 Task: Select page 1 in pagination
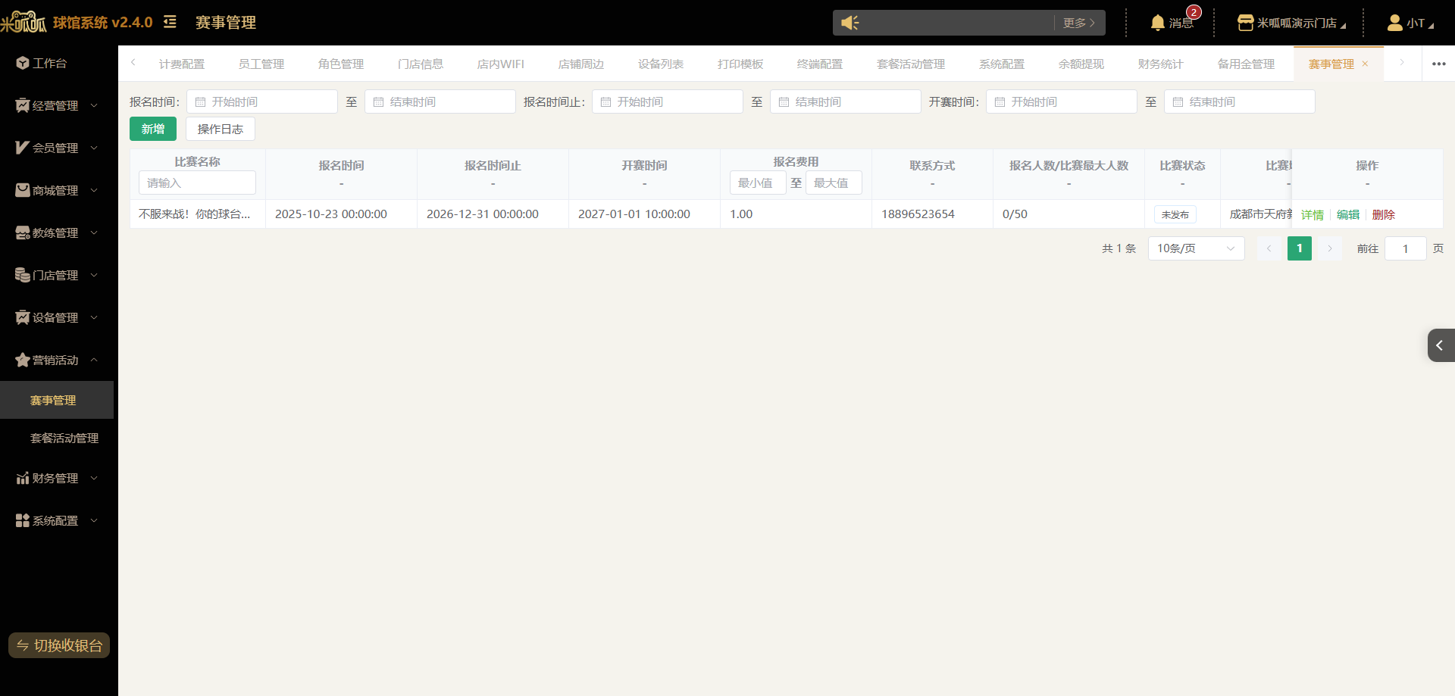pyautogui.click(x=1300, y=248)
